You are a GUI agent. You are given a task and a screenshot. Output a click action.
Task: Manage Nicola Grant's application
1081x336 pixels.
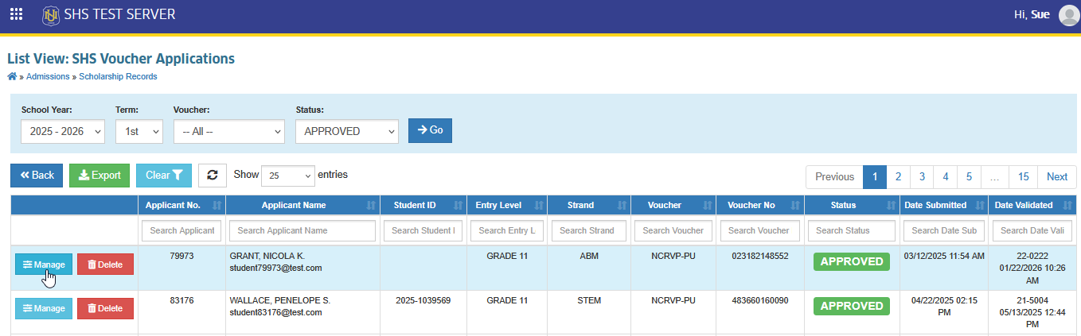pyautogui.click(x=44, y=265)
